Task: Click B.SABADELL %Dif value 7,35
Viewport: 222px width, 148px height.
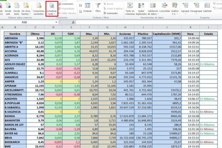Action: pyautogui.click(x=71, y=107)
